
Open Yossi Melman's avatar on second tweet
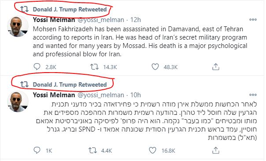(18, 102)
